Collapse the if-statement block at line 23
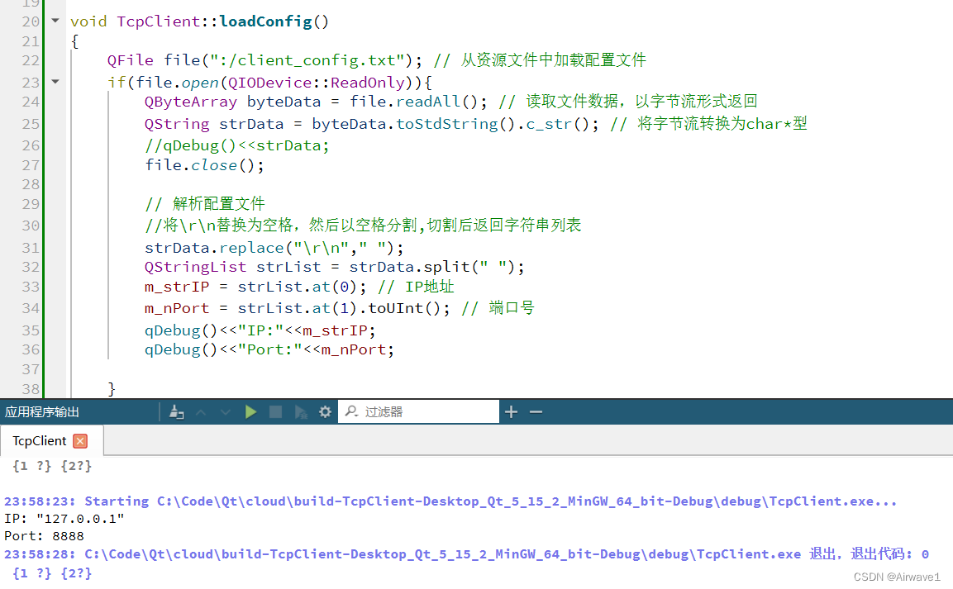 [55, 82]
